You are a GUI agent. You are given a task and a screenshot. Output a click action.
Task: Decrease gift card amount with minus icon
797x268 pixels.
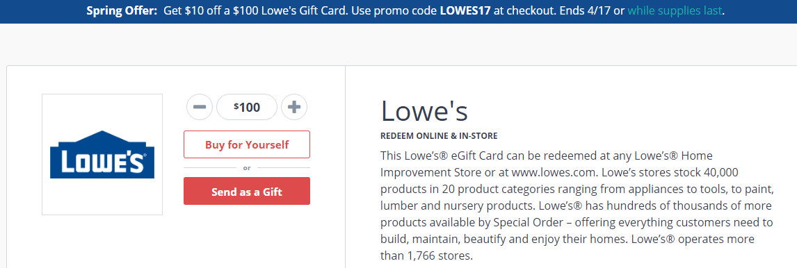coord(199,107)
